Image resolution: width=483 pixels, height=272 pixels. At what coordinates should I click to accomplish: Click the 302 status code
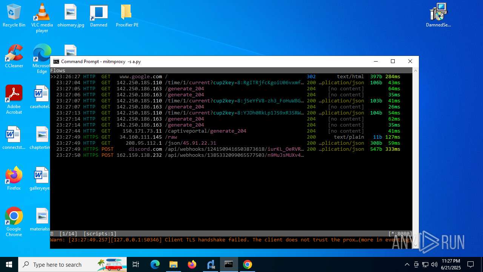point(311,77)
